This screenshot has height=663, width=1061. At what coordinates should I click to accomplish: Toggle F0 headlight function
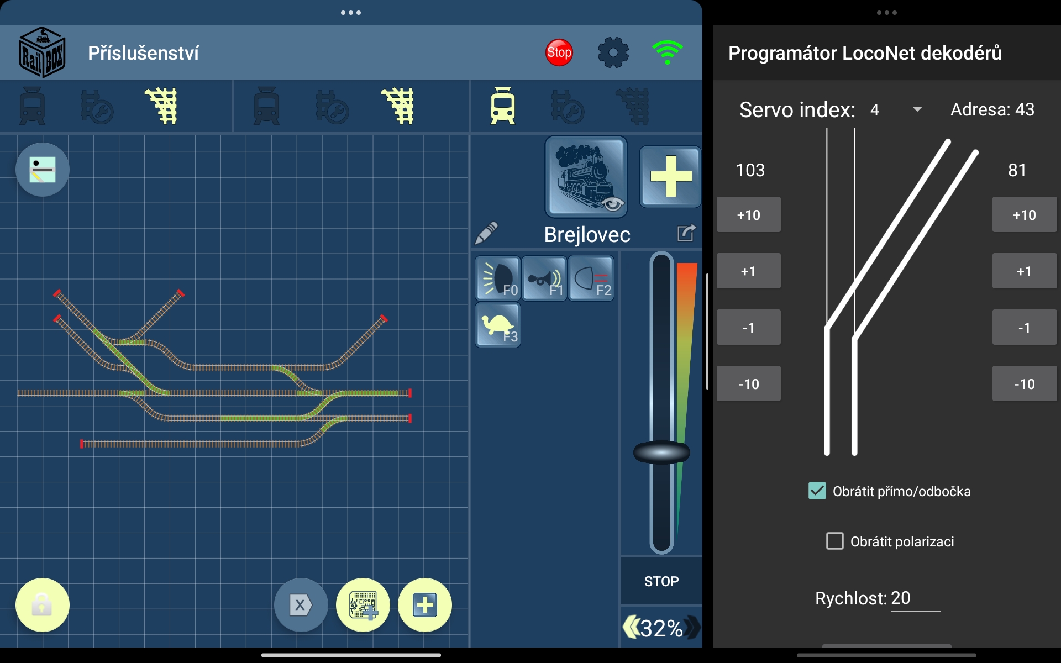tap(498, 278)
